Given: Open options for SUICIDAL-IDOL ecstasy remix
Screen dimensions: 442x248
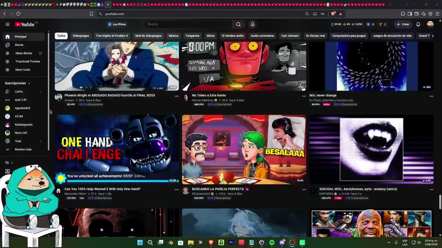Looking at the screenshot, I should pyautogui.click(x=431, y=190).
